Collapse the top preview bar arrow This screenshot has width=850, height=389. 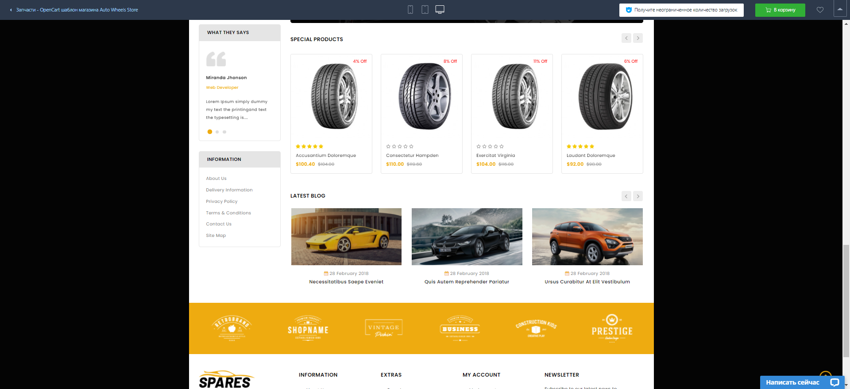(x=840, y=9)
